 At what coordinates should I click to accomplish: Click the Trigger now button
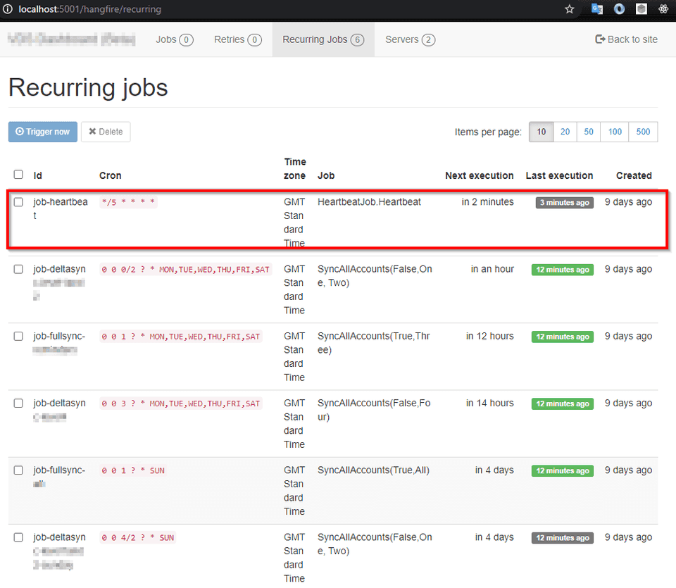click(x=42, y=132)
